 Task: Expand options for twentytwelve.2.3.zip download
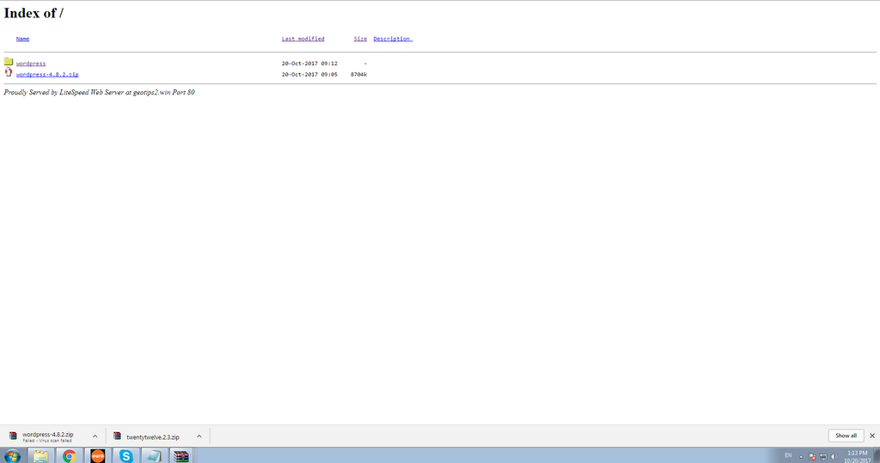click(x=199, y=436)
